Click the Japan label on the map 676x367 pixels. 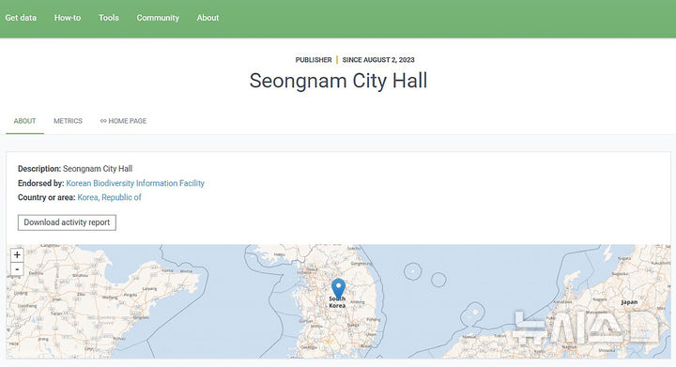pos(629,302)
